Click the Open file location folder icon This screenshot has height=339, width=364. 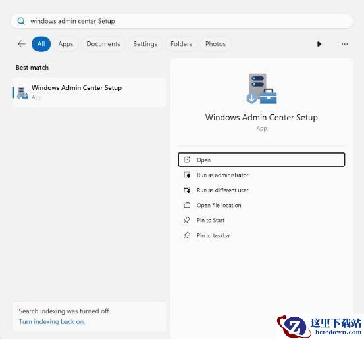(x=187, y=205)
